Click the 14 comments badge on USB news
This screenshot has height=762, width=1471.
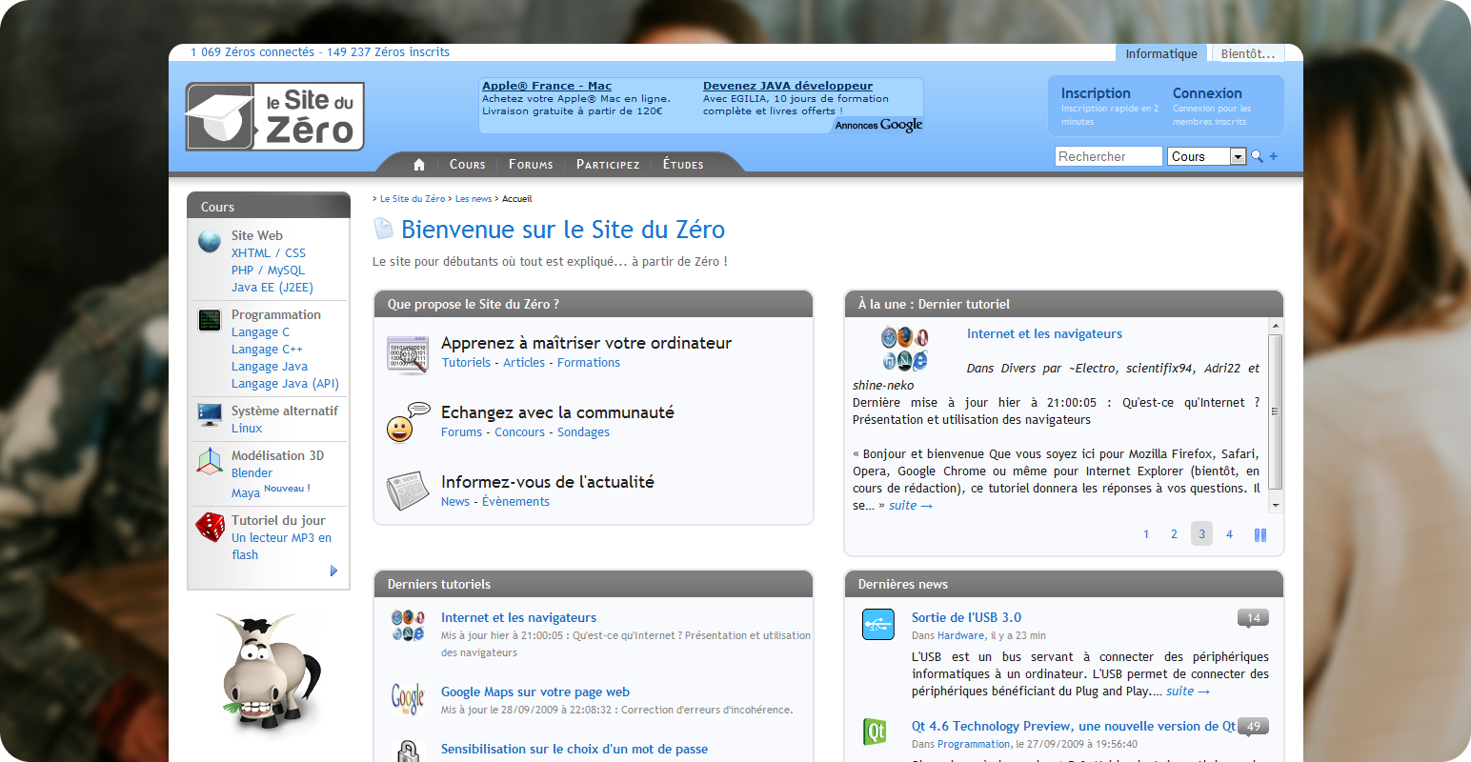[x=1253, y=618]
